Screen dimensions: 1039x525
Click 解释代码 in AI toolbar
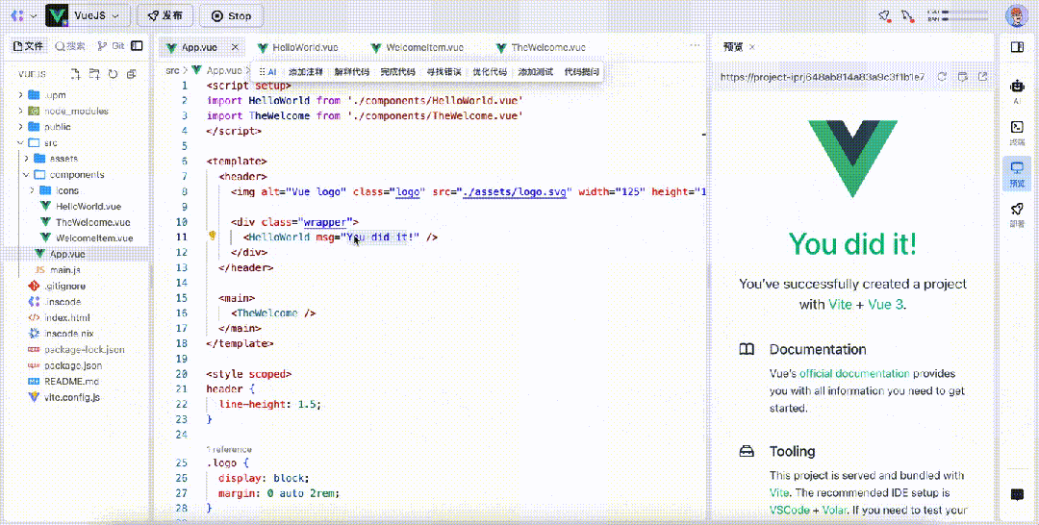click(351, 72)
